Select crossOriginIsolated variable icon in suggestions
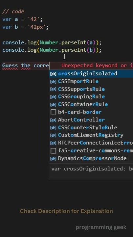133x237 pixels. (x=53, y=74)
